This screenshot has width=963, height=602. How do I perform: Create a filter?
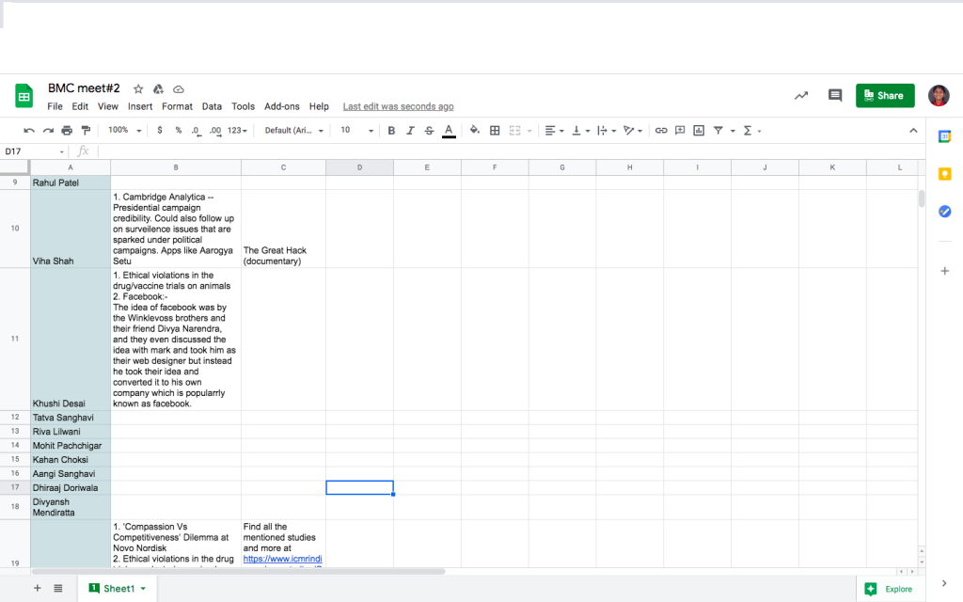(718, 130)
